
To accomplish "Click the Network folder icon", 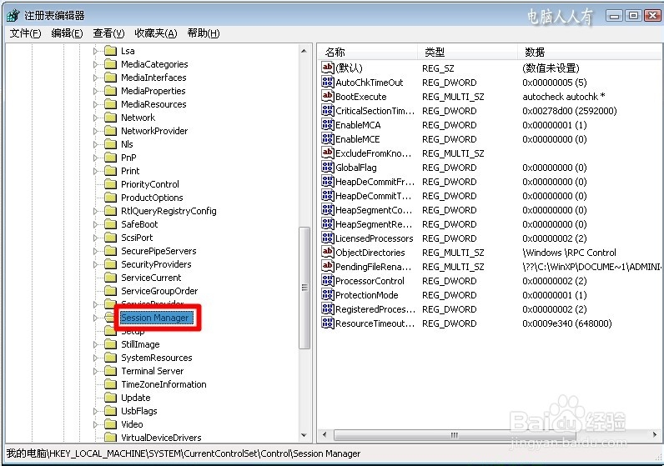I will point(110,118).
